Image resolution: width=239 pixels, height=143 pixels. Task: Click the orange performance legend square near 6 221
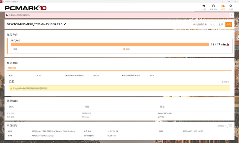coord(124,49)
